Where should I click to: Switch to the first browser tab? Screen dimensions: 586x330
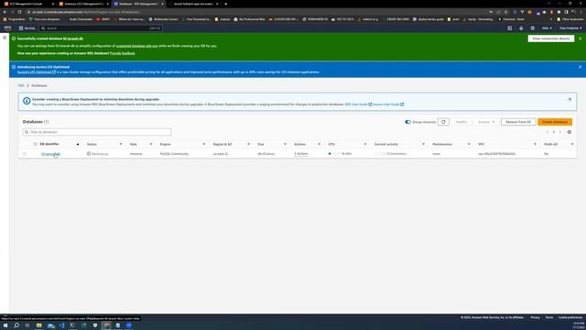[x=28, y=4]
